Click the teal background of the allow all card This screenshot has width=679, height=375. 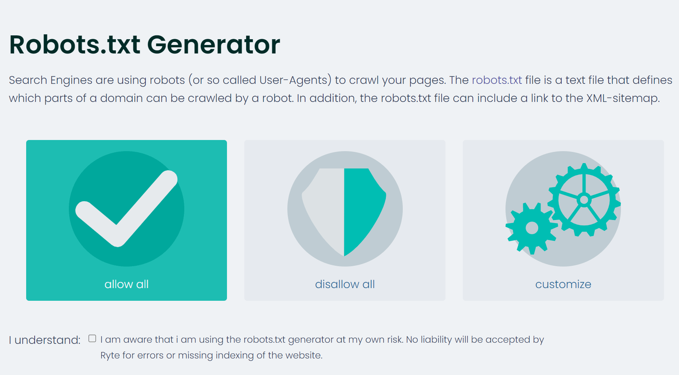42,162
